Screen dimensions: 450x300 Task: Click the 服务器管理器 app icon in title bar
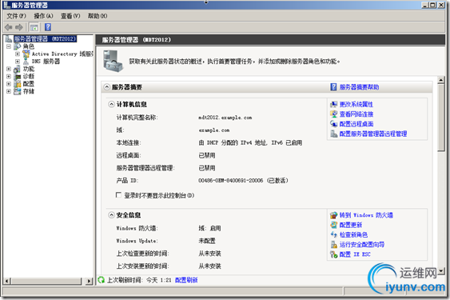7,5
